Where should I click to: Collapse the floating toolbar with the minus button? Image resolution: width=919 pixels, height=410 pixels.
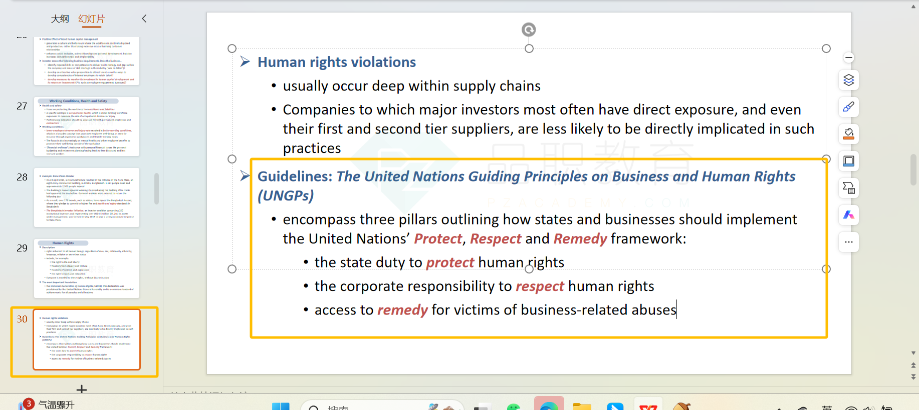(848, 57)
